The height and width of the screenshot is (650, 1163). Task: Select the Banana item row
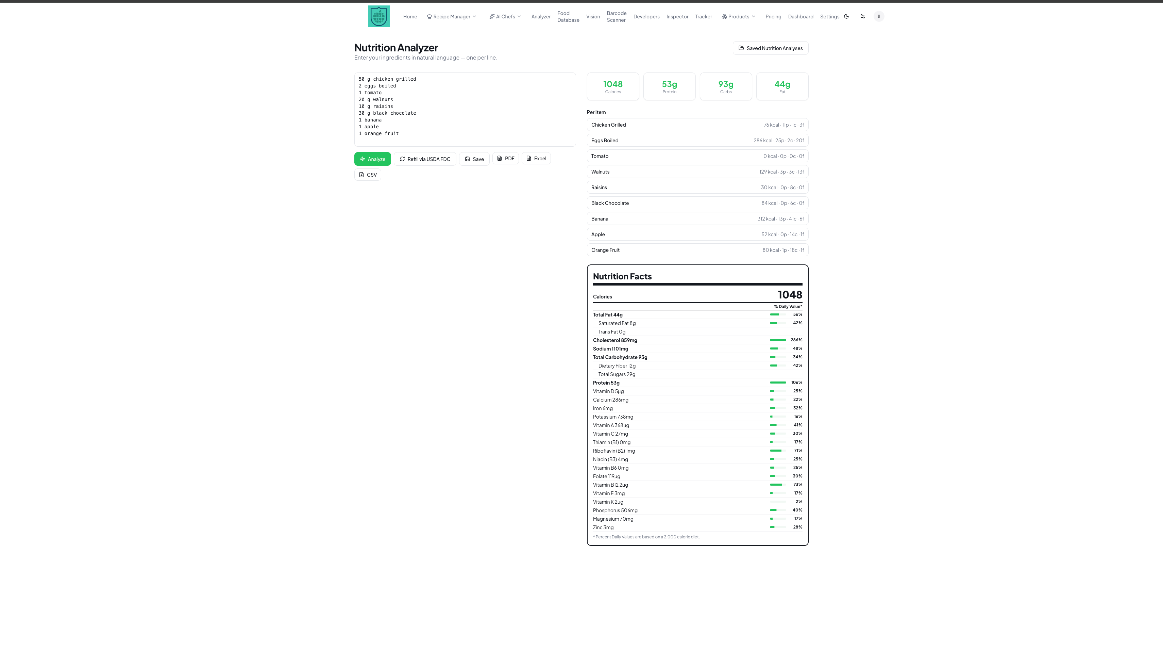pos(697,218)
